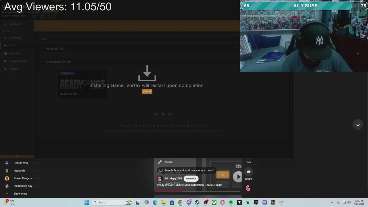The width and height of the screenshot is (368, 207).
Task: Open Opera GX from taskbar
Action: (223, 203)
